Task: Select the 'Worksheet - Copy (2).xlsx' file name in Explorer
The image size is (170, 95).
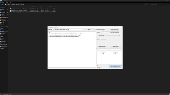Action: click(19, 9)
